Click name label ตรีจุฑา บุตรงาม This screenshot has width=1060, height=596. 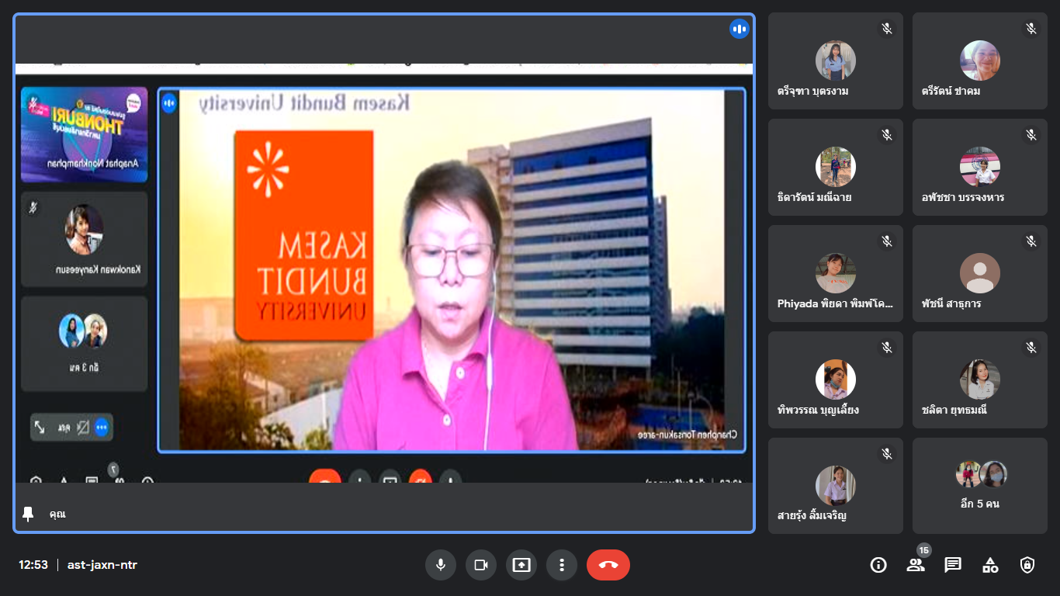(x=812, y=91)
